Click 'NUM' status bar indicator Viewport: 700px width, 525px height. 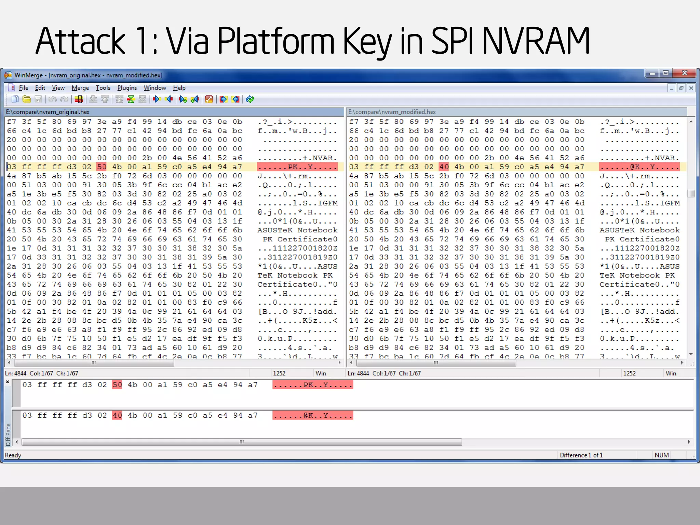click(x=662, y=455)
